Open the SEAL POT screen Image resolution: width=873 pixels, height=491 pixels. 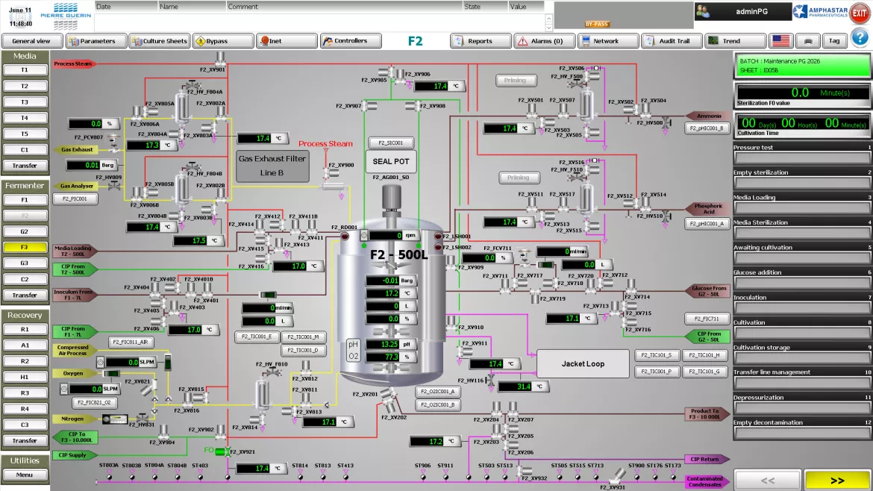391,161
